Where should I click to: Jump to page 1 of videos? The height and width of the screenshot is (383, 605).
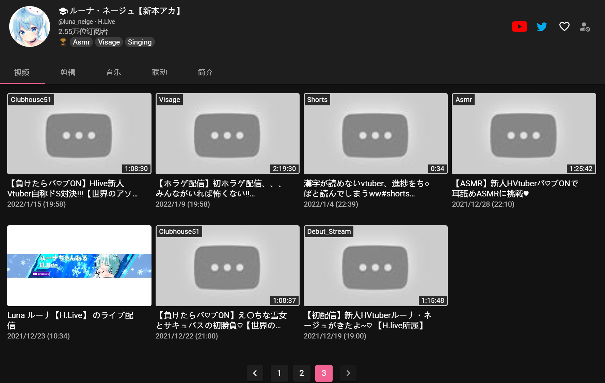(279, 373)
